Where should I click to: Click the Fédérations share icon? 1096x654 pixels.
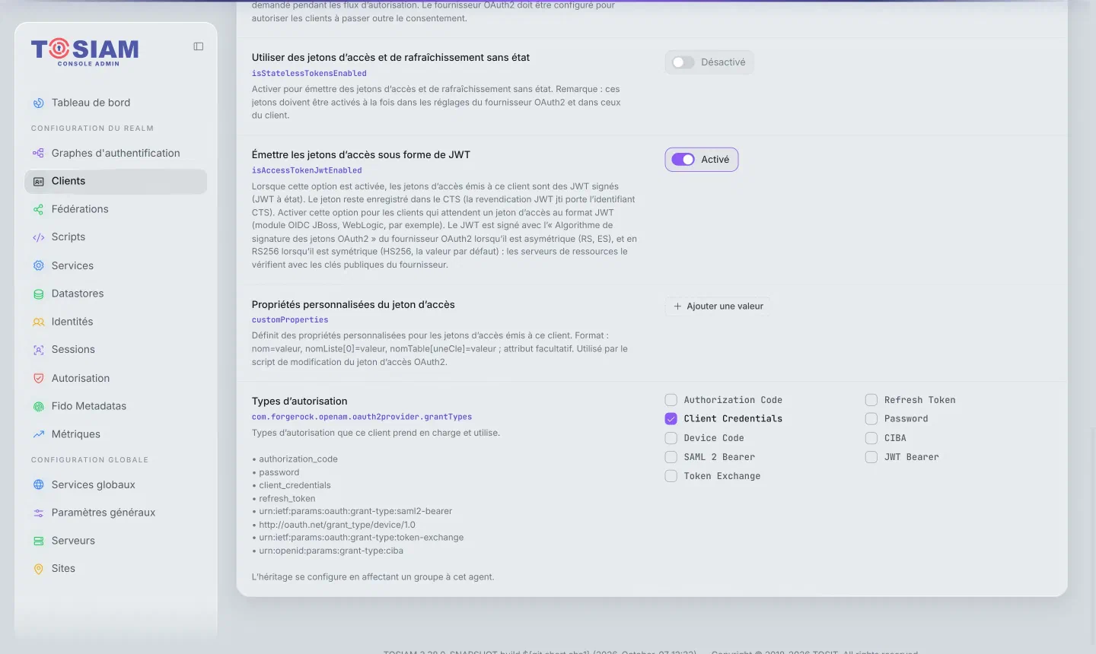click(x=39, y=209)
